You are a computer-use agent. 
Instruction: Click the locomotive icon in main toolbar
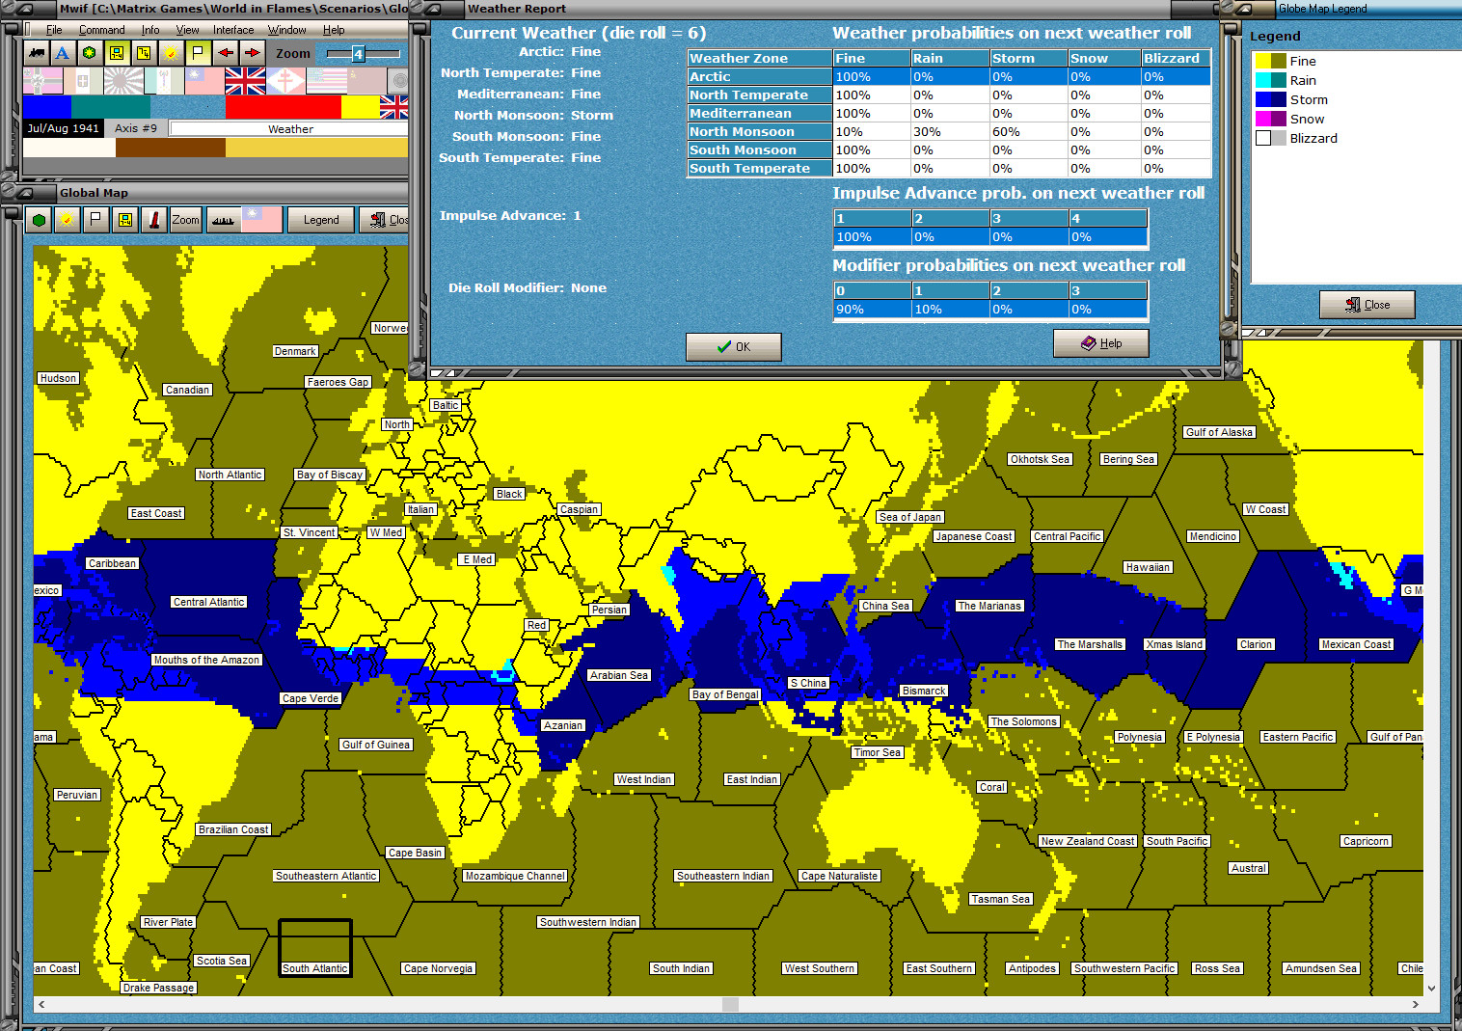38,53
